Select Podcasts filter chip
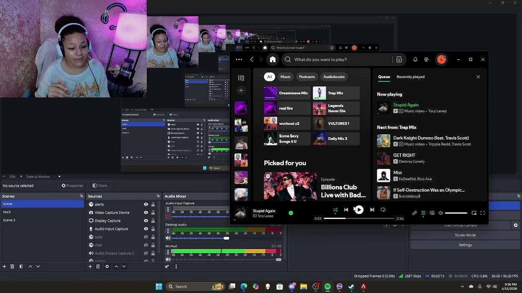Viewport: 522px width, 293px height. click(x=307, y=77)
